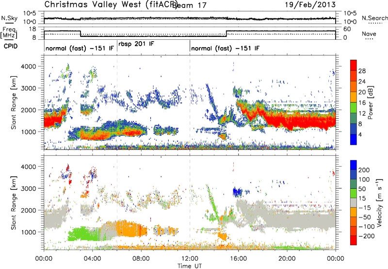Viewport: 388px width, 269px height.
Task: Click the 'Freq. [MHz]' axis label
Action: pos(9,33)
